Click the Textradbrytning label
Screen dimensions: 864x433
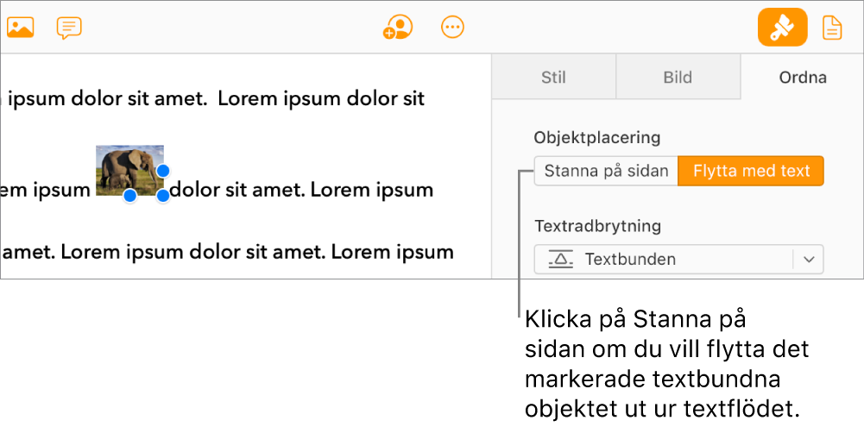pos(598,226)
